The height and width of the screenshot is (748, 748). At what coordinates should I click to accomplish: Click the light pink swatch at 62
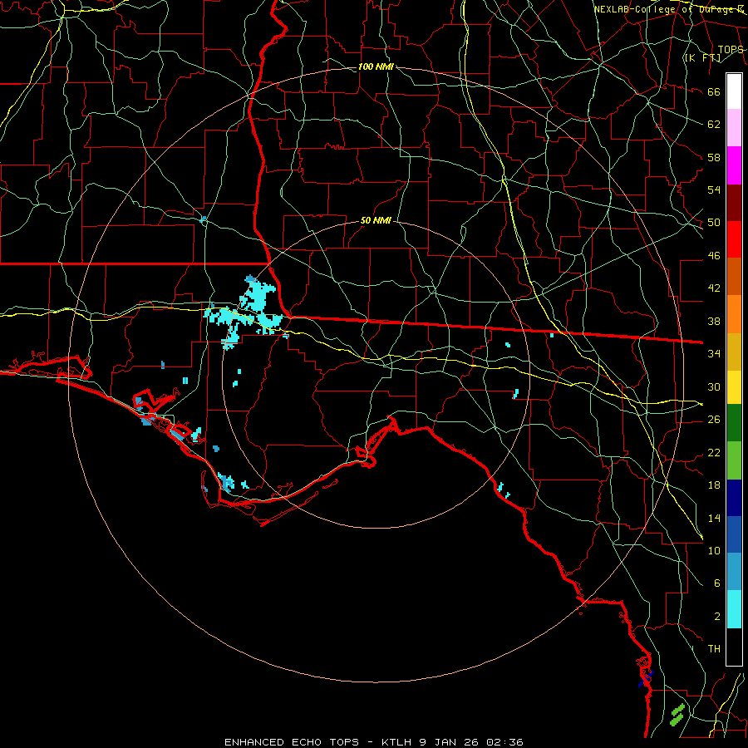pos(734,128)
